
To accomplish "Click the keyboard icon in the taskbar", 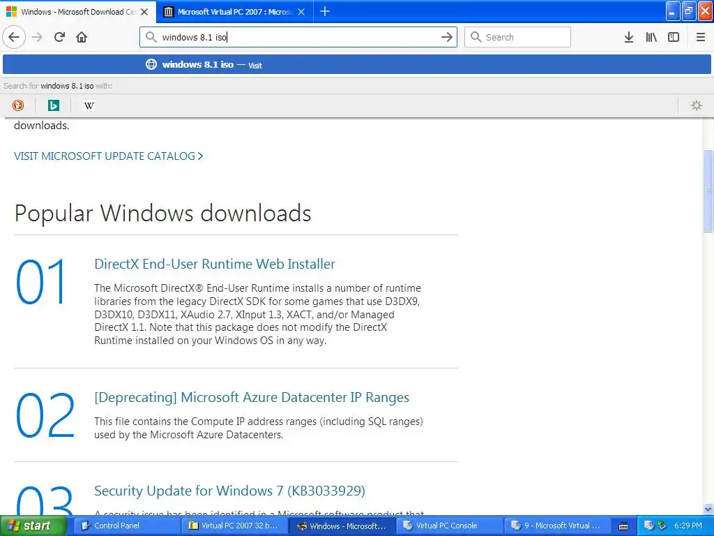I will (623, 526).
